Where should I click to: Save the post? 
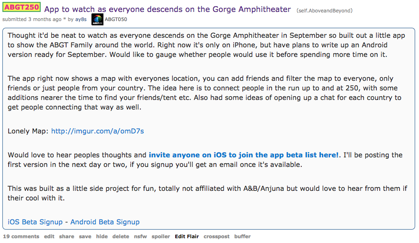click(85, 237)
